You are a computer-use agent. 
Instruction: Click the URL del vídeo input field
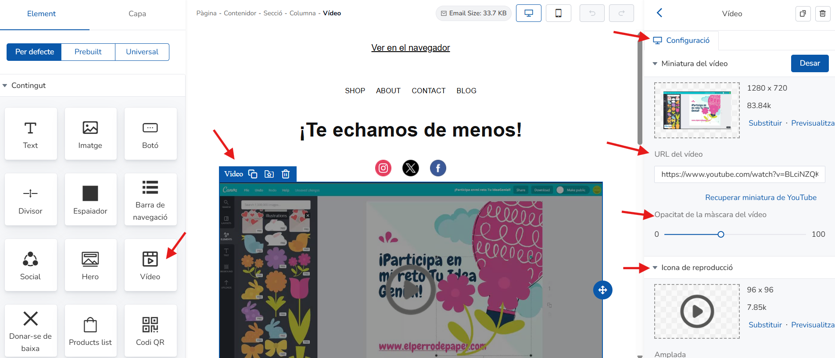tap(740, 174)
